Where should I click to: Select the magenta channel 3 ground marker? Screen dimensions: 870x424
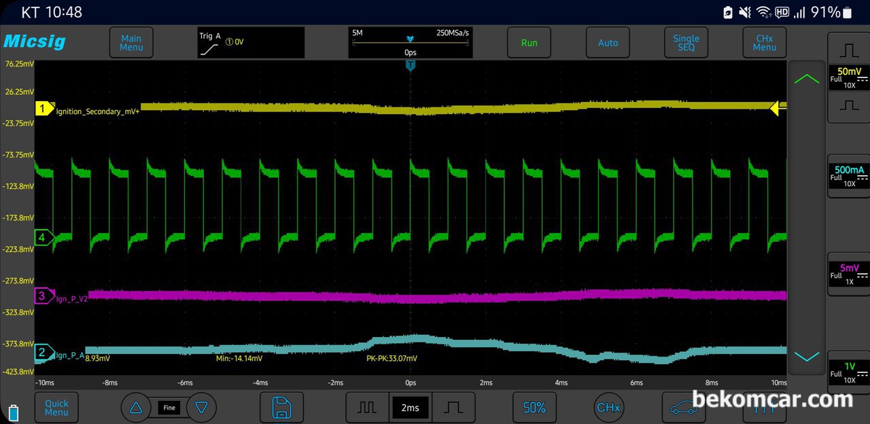point(44,296)
